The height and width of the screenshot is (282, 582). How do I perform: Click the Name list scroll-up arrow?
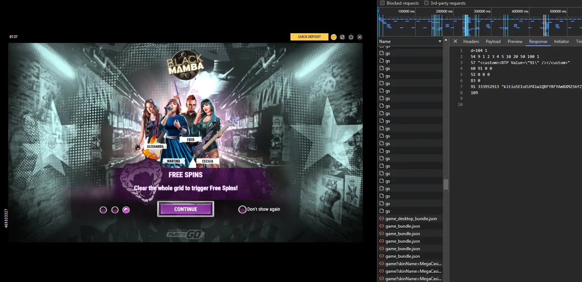[x=446, y=40]
